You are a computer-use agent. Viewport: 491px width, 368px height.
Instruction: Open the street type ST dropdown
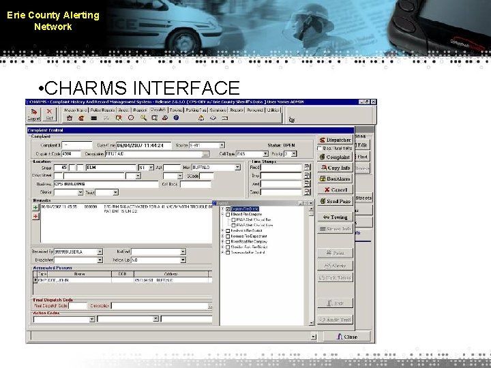click(151, 168)
